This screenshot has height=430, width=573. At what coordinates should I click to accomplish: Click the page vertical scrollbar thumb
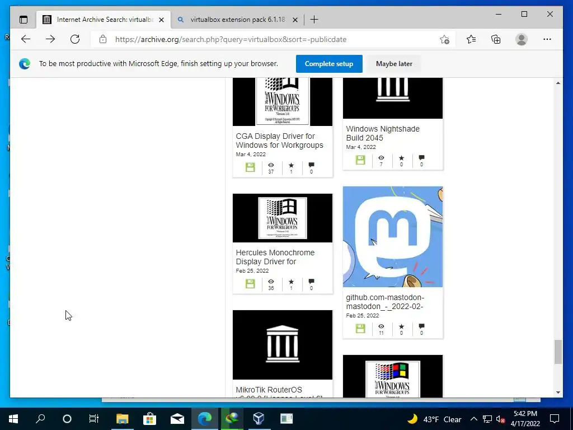tap(558, 352)
